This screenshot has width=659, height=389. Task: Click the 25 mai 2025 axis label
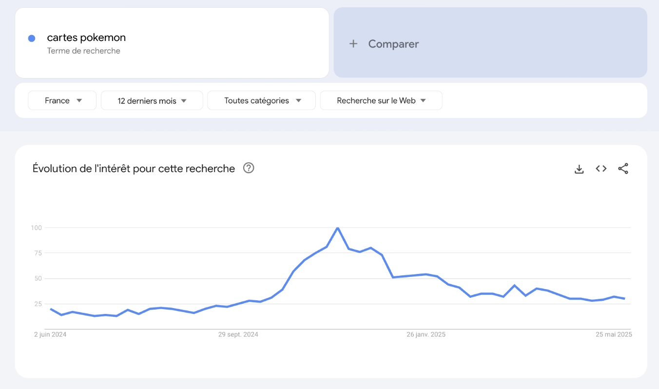tap(614, 334)
